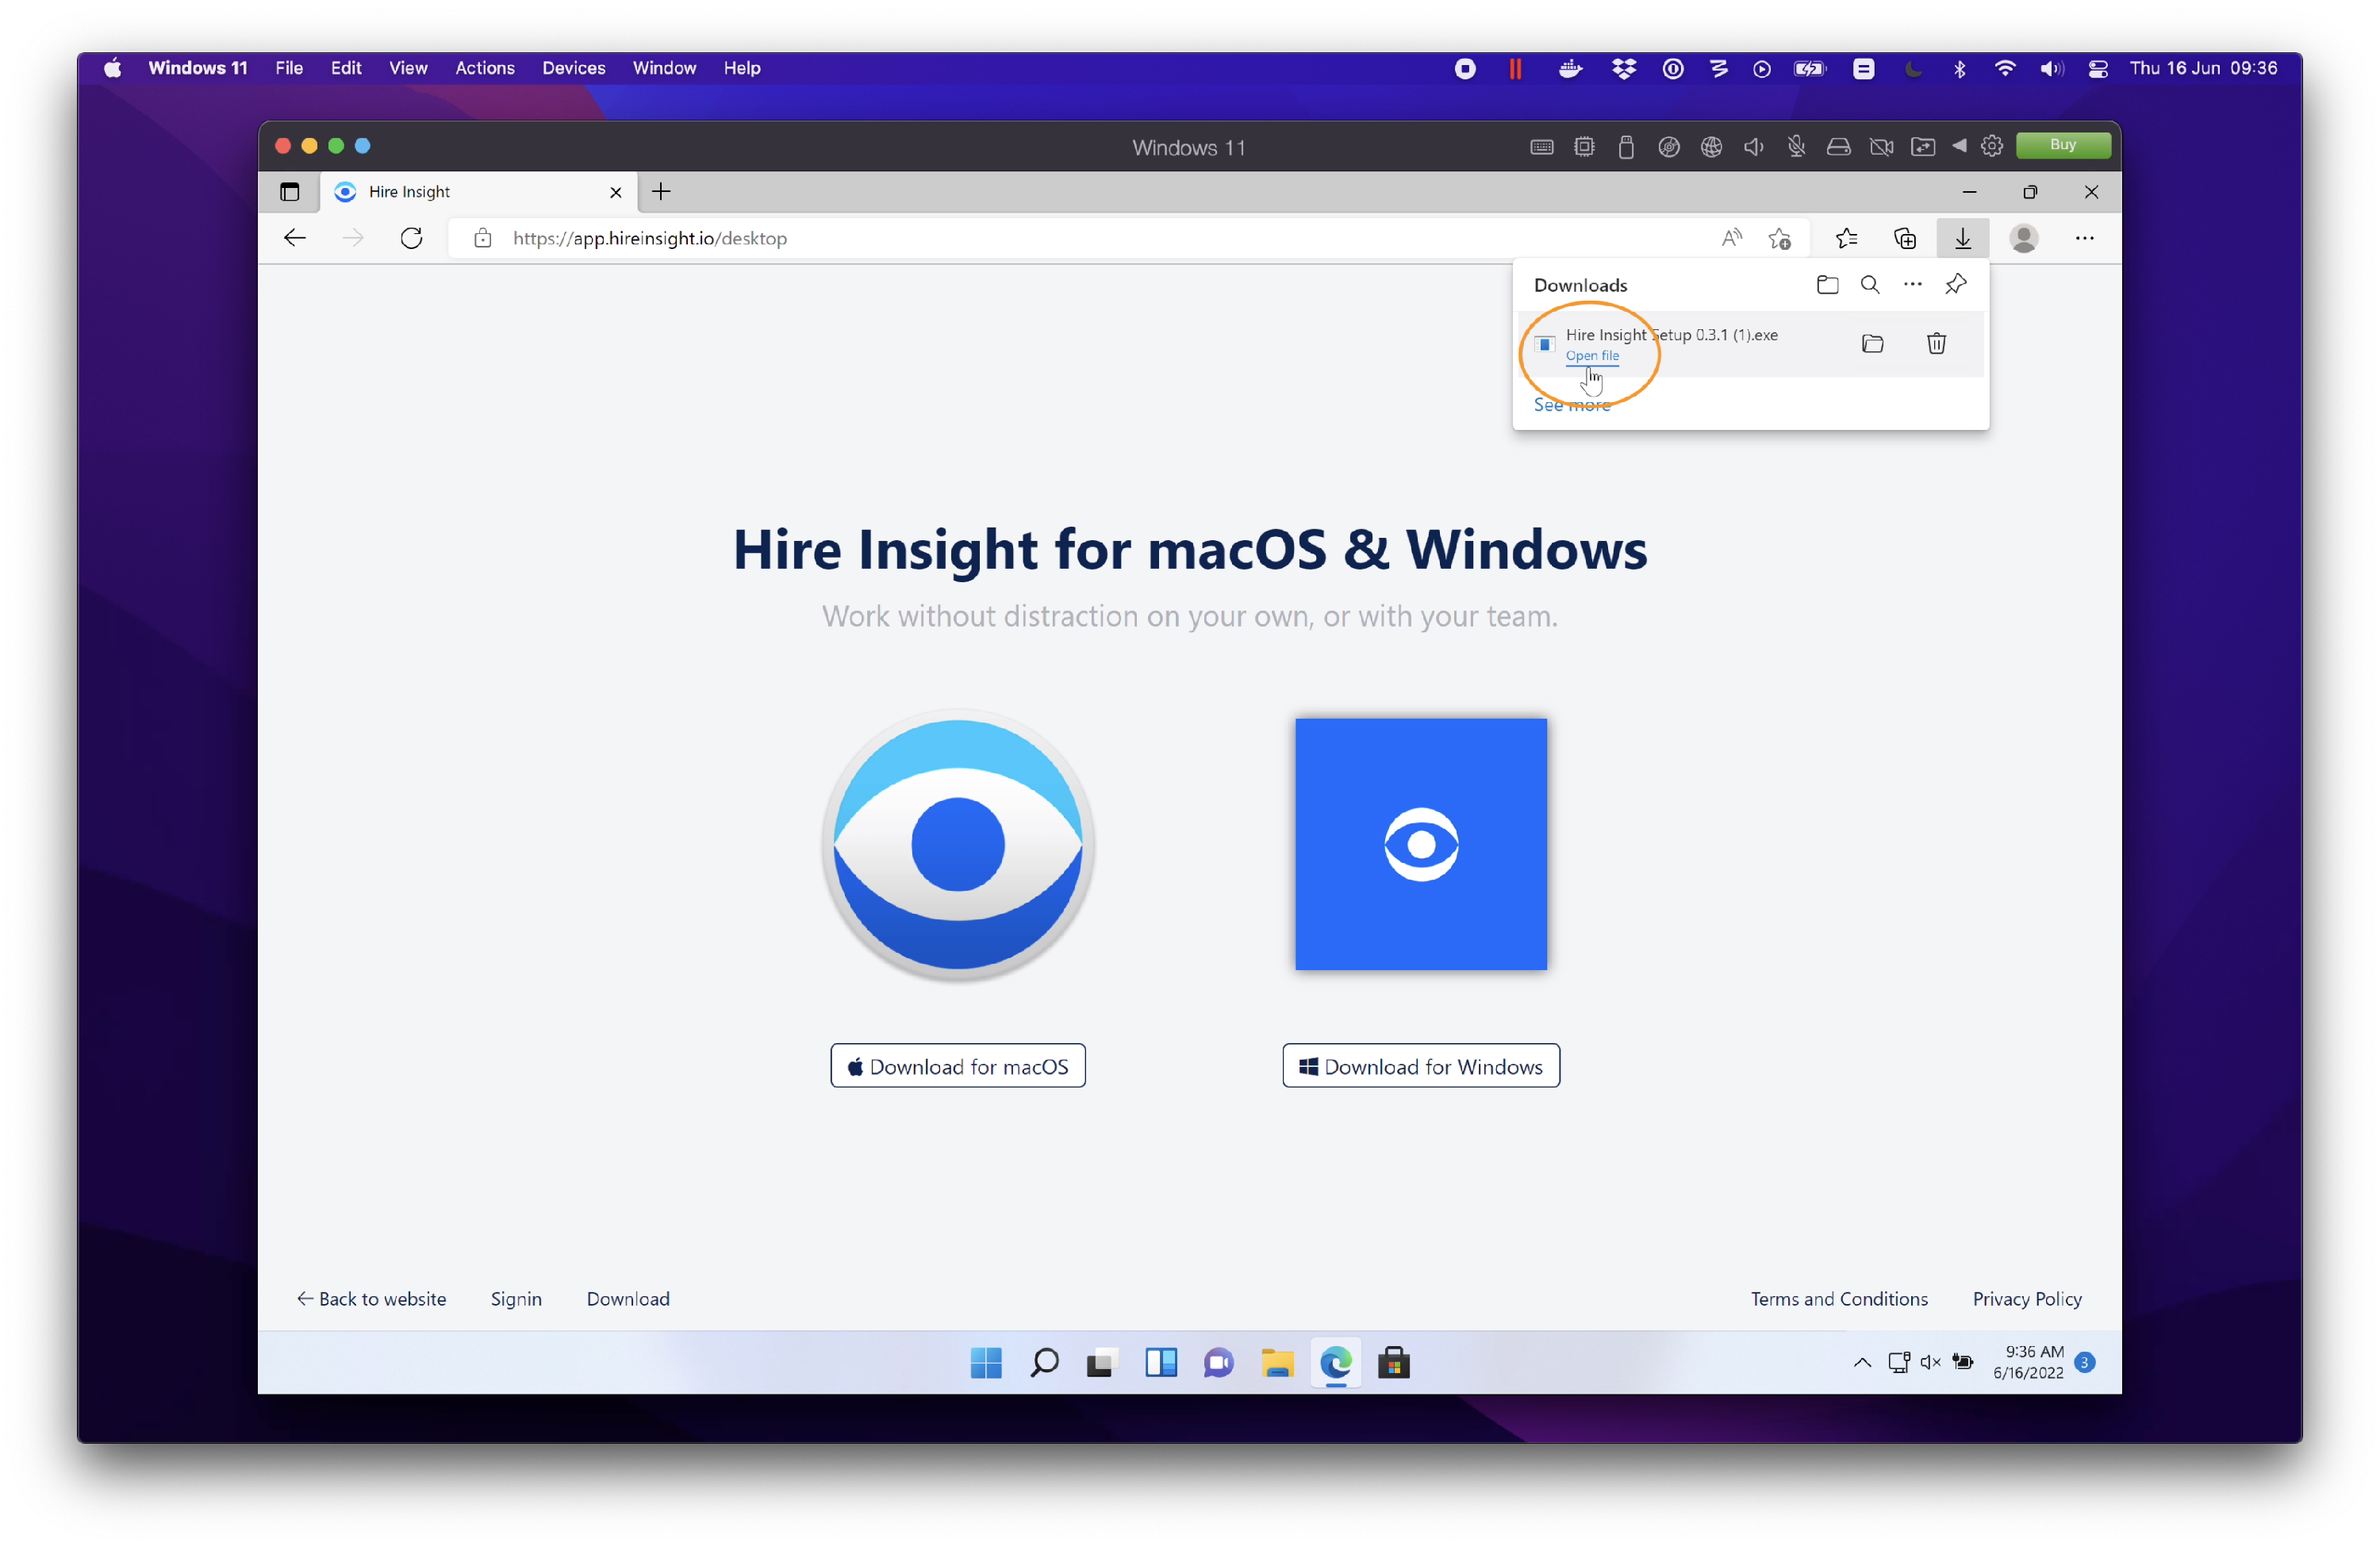This screenshot has width=2380, height=1546.
Task: Open Parallels configuration gear icon
Action: [1992, 146]
